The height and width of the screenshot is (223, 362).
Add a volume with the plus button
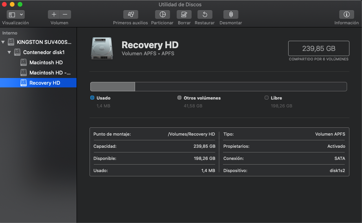(x=54, y=15)
